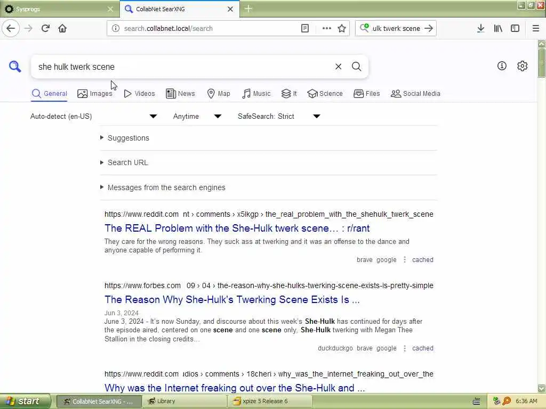Open the Anytime time range dropdown
This screenshot has width=546, height=409.
point(197,116)
